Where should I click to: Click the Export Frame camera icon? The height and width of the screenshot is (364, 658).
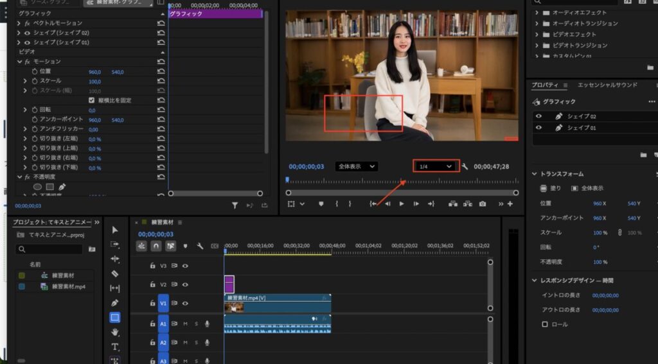482,204
